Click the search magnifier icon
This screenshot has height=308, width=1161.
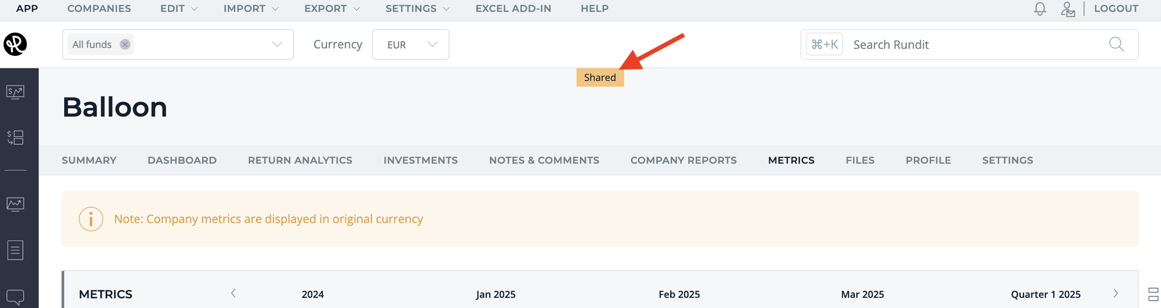point(1117,44)
